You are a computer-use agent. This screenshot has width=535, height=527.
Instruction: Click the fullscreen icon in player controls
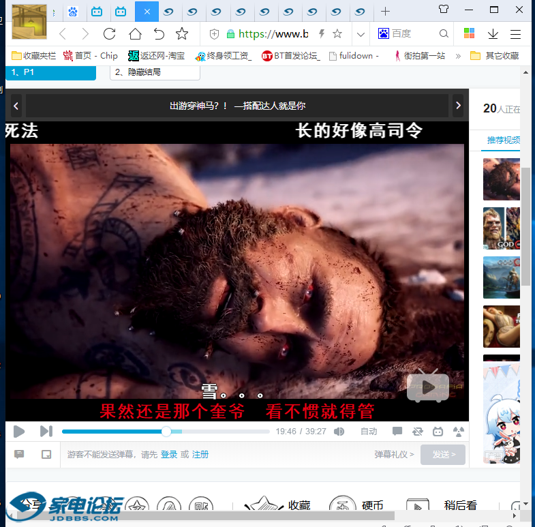[458, 432]
